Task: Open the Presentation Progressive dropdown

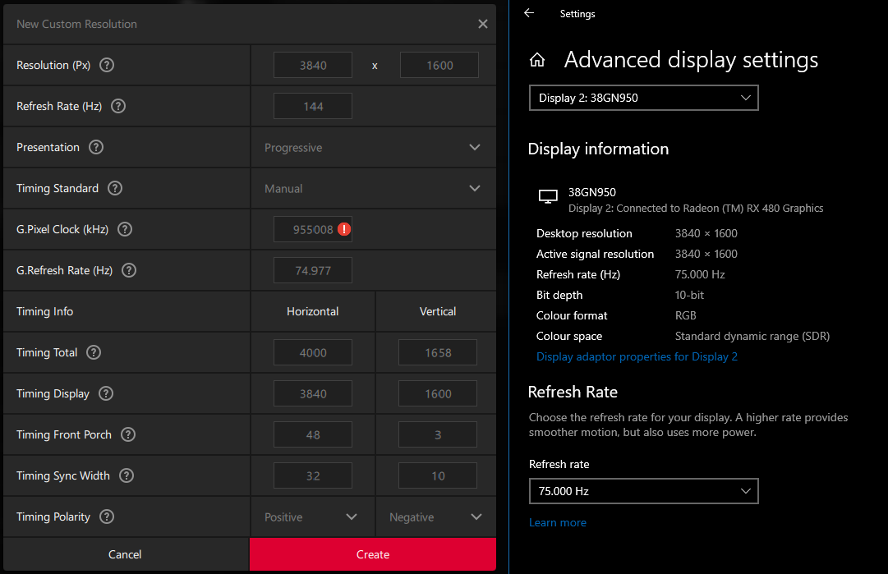Action: pos(373,147)
